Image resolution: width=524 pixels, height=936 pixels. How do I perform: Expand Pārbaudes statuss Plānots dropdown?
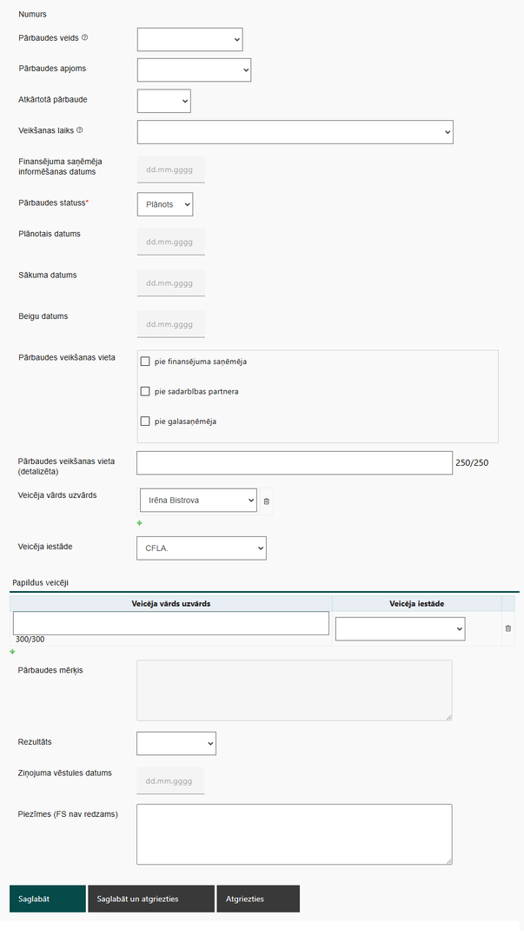165,204
